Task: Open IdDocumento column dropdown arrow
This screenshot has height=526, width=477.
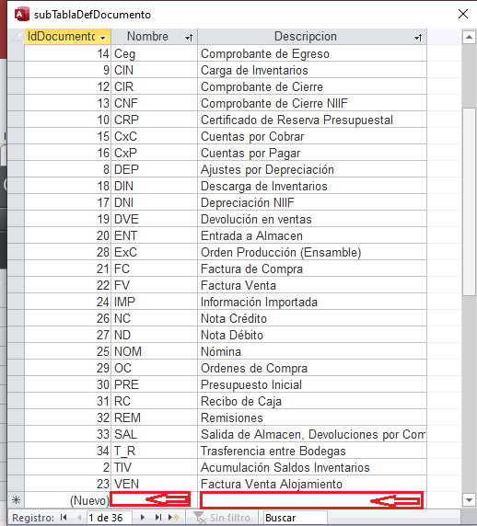Action: (103, 38)
